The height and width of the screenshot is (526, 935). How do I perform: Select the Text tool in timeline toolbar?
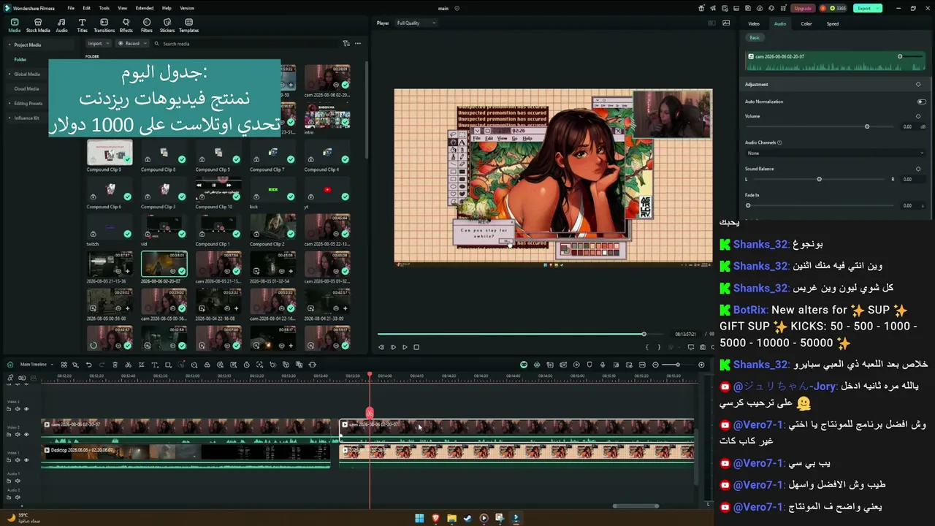[154, 365]
